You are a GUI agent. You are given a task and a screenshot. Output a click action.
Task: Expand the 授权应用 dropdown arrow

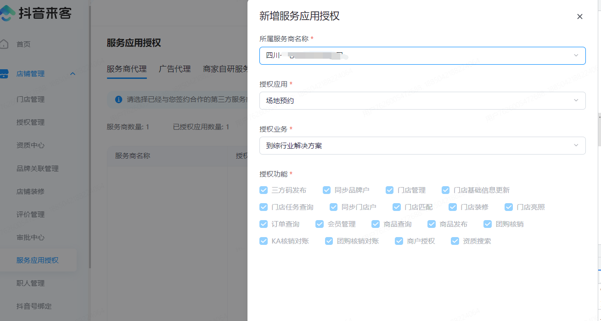pos(576,100)
